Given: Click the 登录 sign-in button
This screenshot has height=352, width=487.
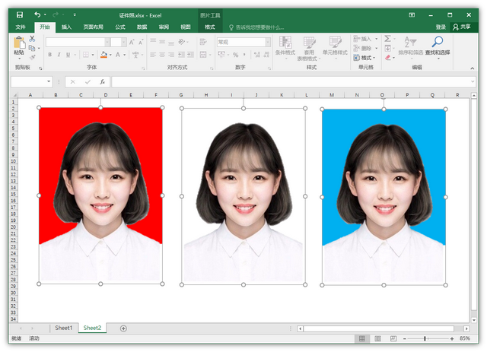Looking at the screenshot, I should 441,27.
